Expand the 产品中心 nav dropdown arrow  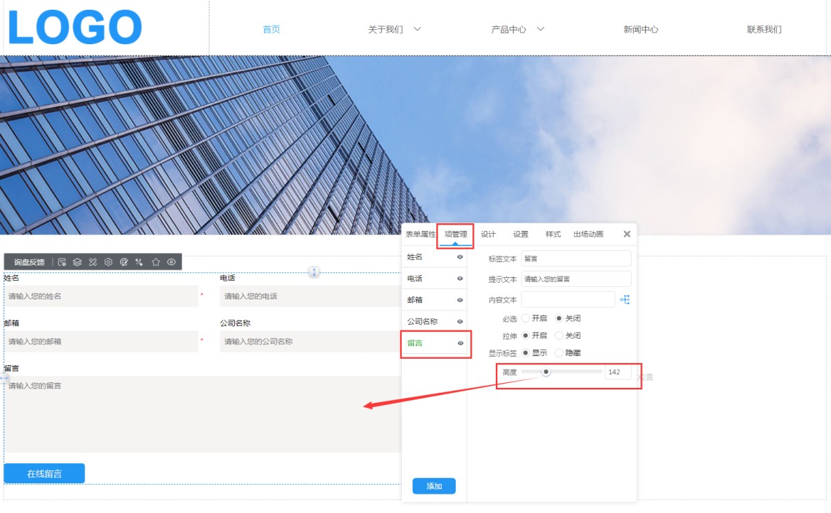pyautogui.click(x=541, y=29)
